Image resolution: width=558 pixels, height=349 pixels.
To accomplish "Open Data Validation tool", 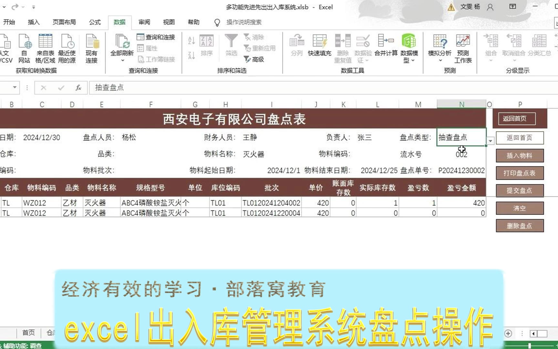I will point(363,48).
